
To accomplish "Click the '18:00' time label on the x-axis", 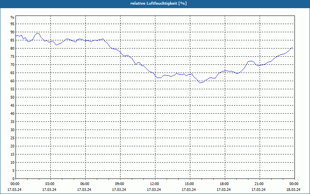I will pos(225,184).
